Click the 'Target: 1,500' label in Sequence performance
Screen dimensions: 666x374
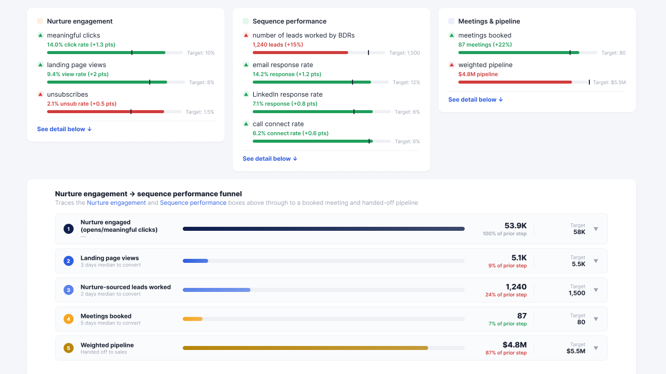(405, 53)
